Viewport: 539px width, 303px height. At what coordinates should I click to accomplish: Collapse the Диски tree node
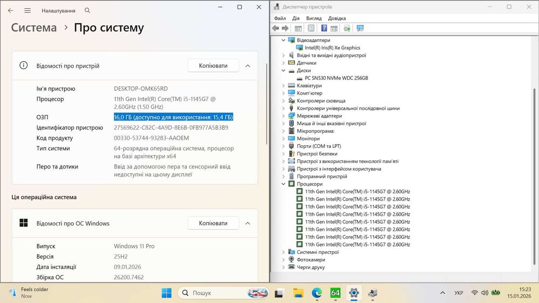tap(284, 71)
